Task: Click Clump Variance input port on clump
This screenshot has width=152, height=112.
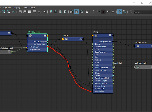Action: (x=92, y=47)
